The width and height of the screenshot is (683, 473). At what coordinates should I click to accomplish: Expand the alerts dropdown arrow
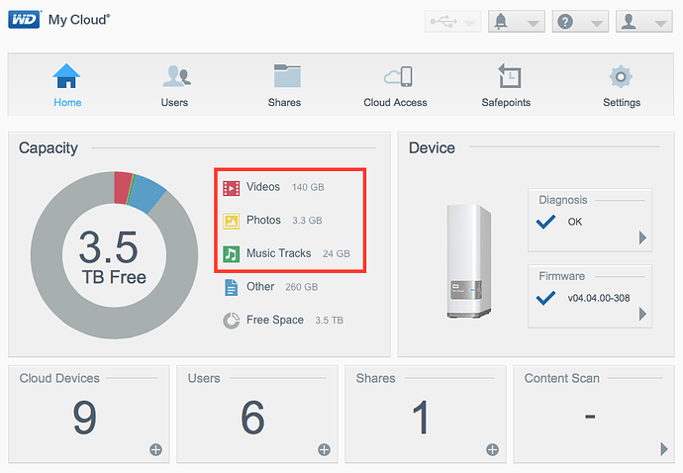534,24
